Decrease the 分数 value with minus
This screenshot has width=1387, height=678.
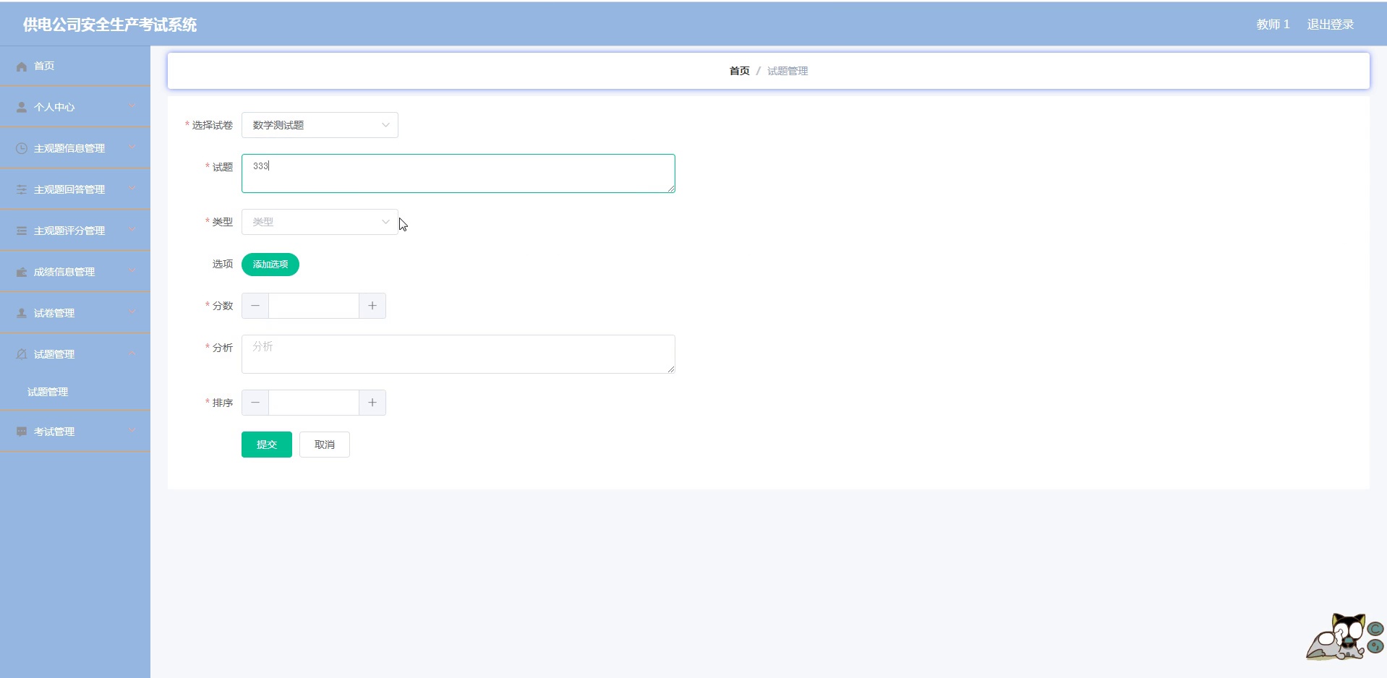click(x=255, y=306)
